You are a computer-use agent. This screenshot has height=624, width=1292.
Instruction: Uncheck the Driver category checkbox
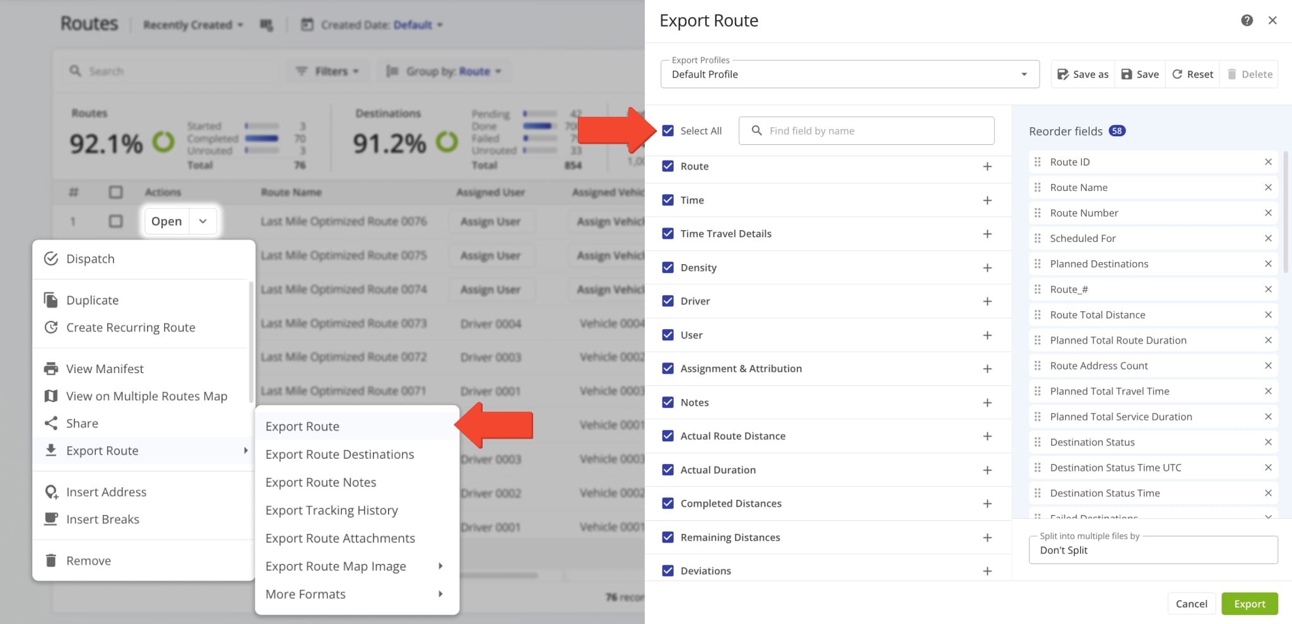668,301
